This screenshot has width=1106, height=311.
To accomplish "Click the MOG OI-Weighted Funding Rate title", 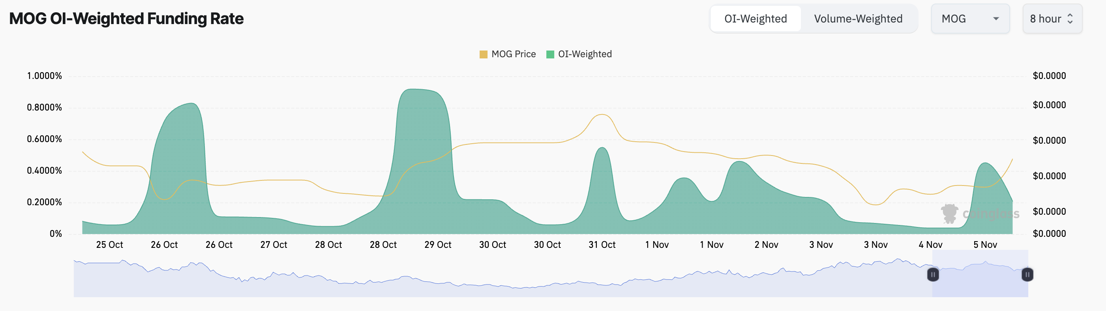I will click(126, 19).
